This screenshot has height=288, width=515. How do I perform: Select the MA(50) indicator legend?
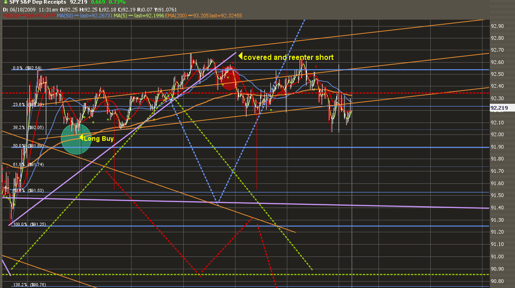click(85, 16)
